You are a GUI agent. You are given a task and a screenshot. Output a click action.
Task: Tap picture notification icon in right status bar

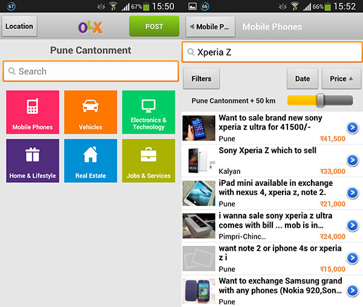(x=192, y=6)
